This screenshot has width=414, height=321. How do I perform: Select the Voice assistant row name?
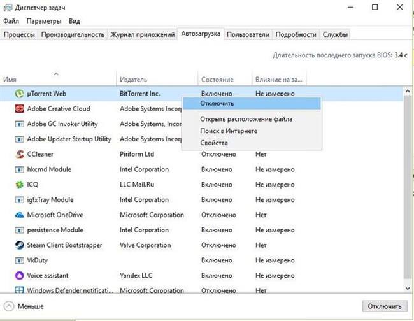(48, 276)
